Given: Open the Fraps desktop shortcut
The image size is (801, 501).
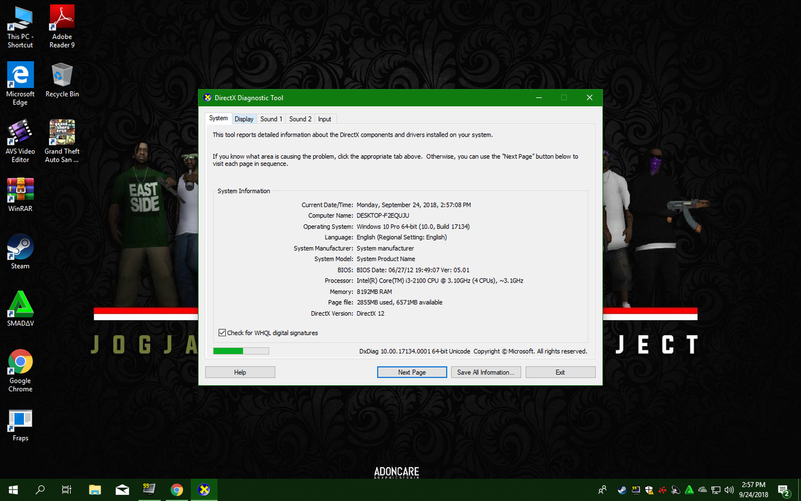Looking at the screenshot, I should coord(20,425).
